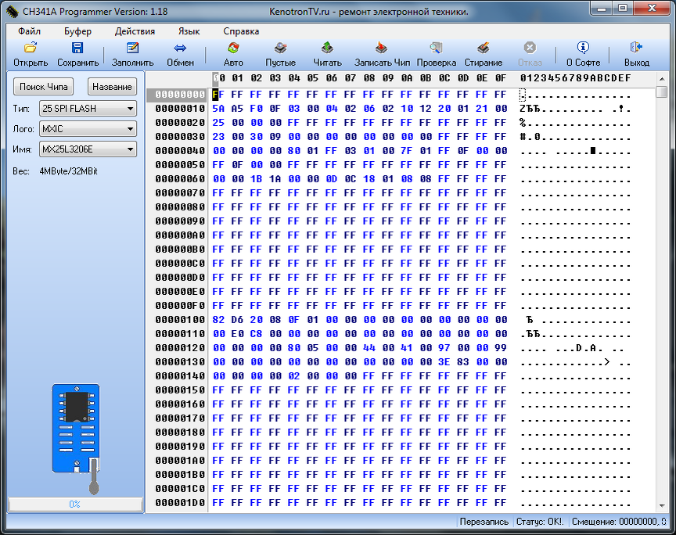The width and height of the screenshot is (676, 535).
Task: Select byte 82 at offset 00000100
Action: [x=218, y=320]
